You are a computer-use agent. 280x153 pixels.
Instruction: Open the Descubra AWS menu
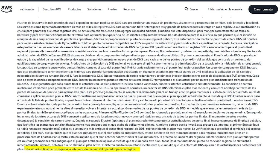(52, 9)
